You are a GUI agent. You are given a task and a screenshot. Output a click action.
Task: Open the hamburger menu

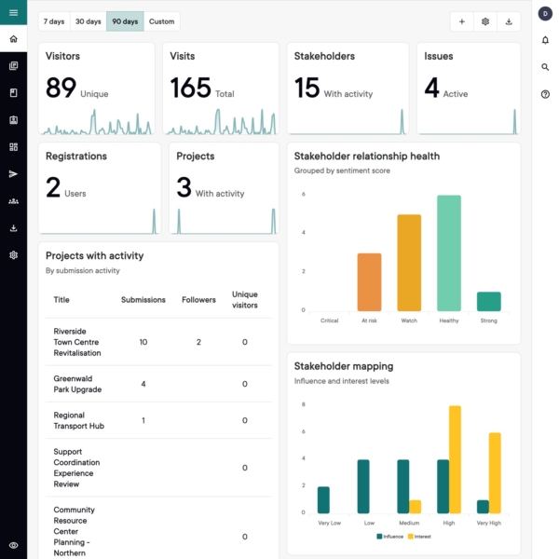pyautogui.click(x=14, y=12)
